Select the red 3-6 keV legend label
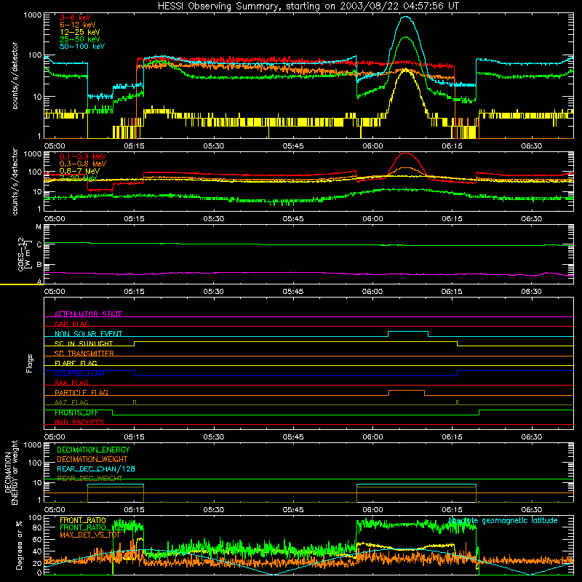Image resolution: width=582 pixels, height=582 pixels. pos(76,17)
